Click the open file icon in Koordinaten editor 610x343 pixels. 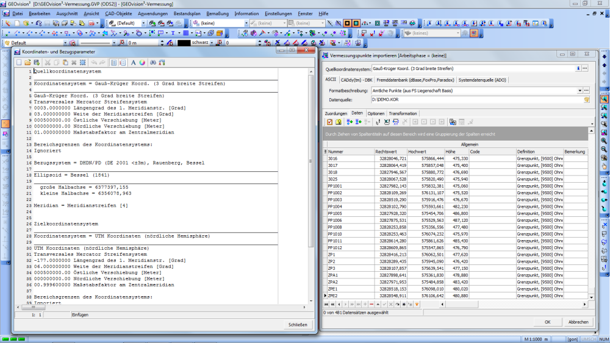[27, 63]
